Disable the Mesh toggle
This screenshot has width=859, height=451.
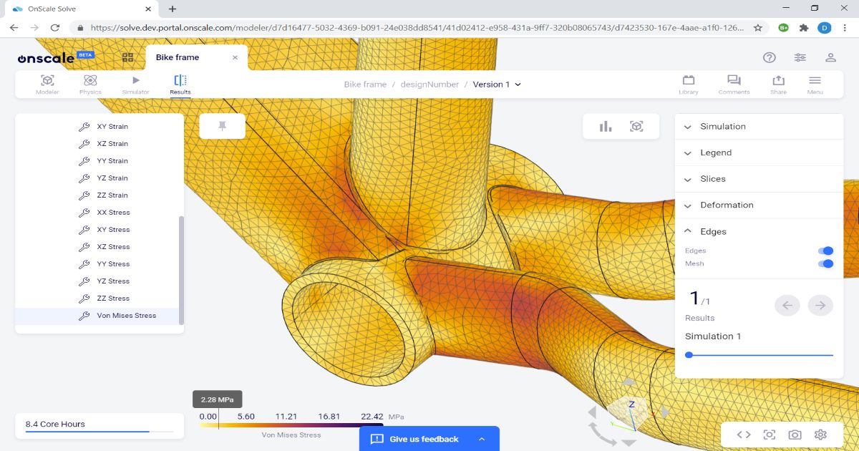click(826, 263)
